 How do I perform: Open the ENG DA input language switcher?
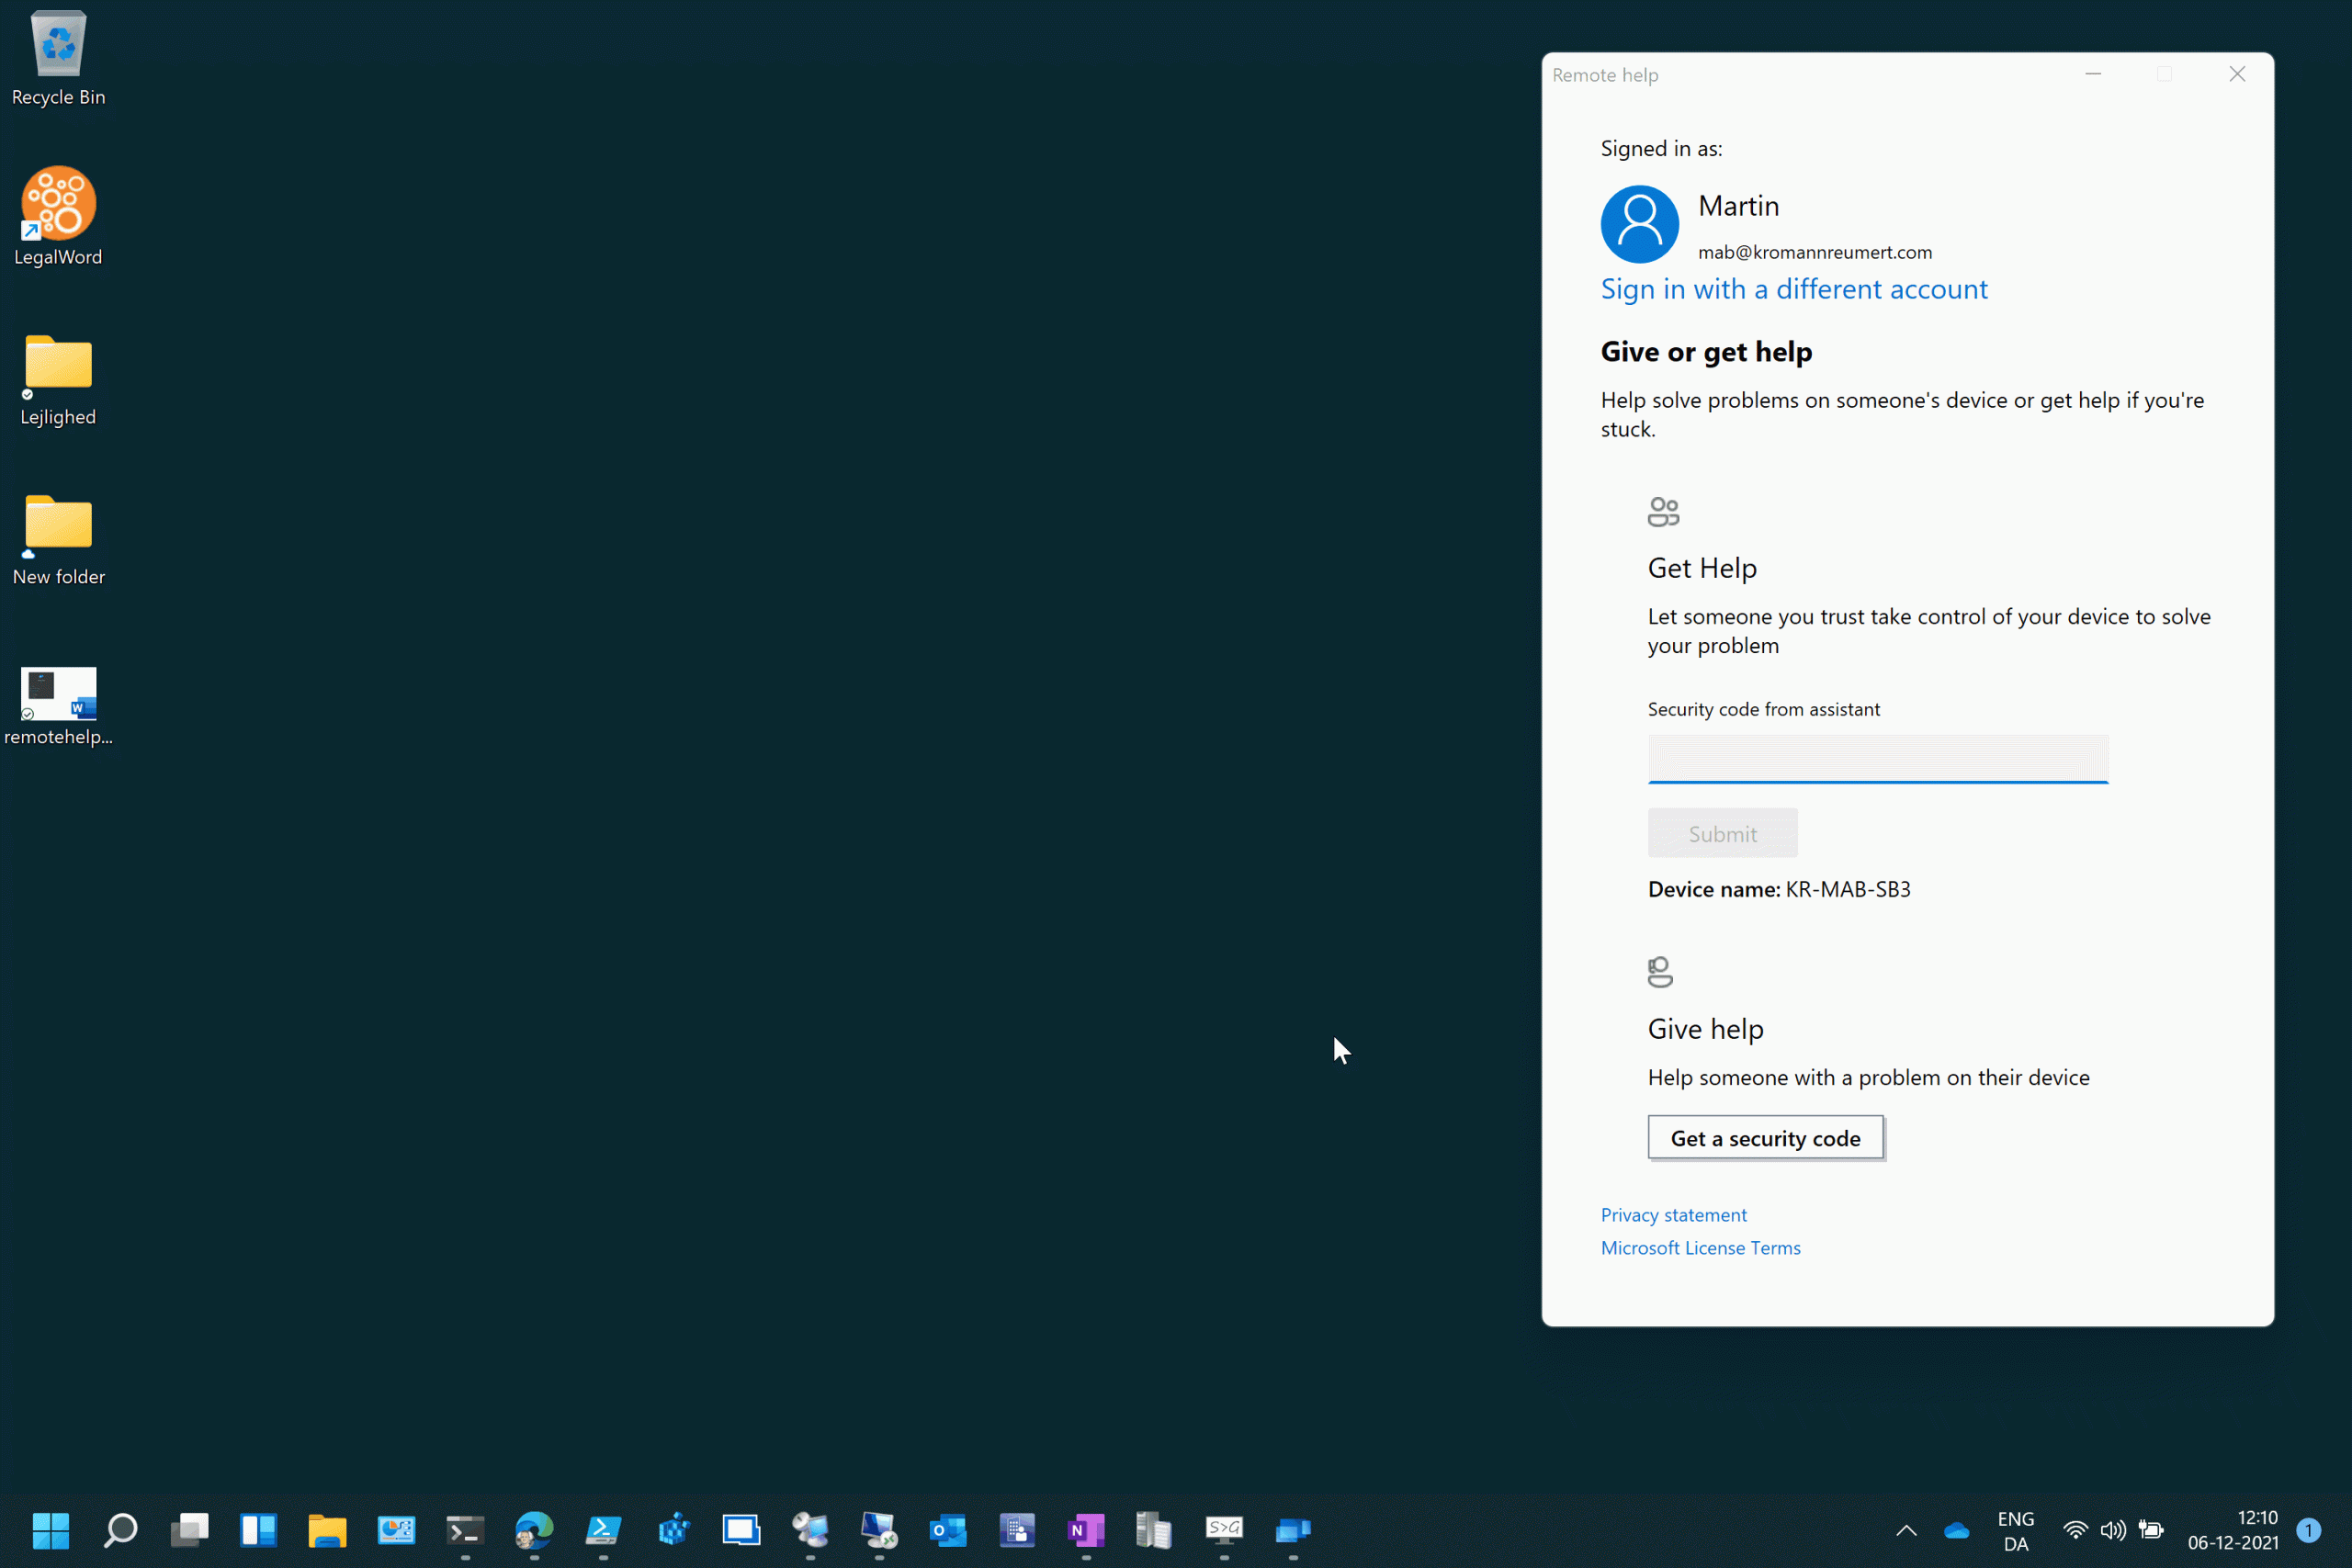2015,1531
